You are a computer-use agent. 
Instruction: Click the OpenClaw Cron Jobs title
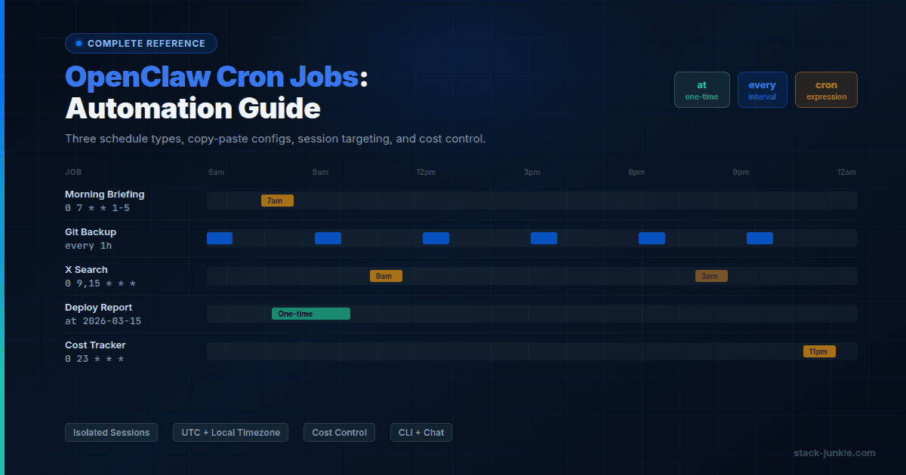click(x=211, y=77)
